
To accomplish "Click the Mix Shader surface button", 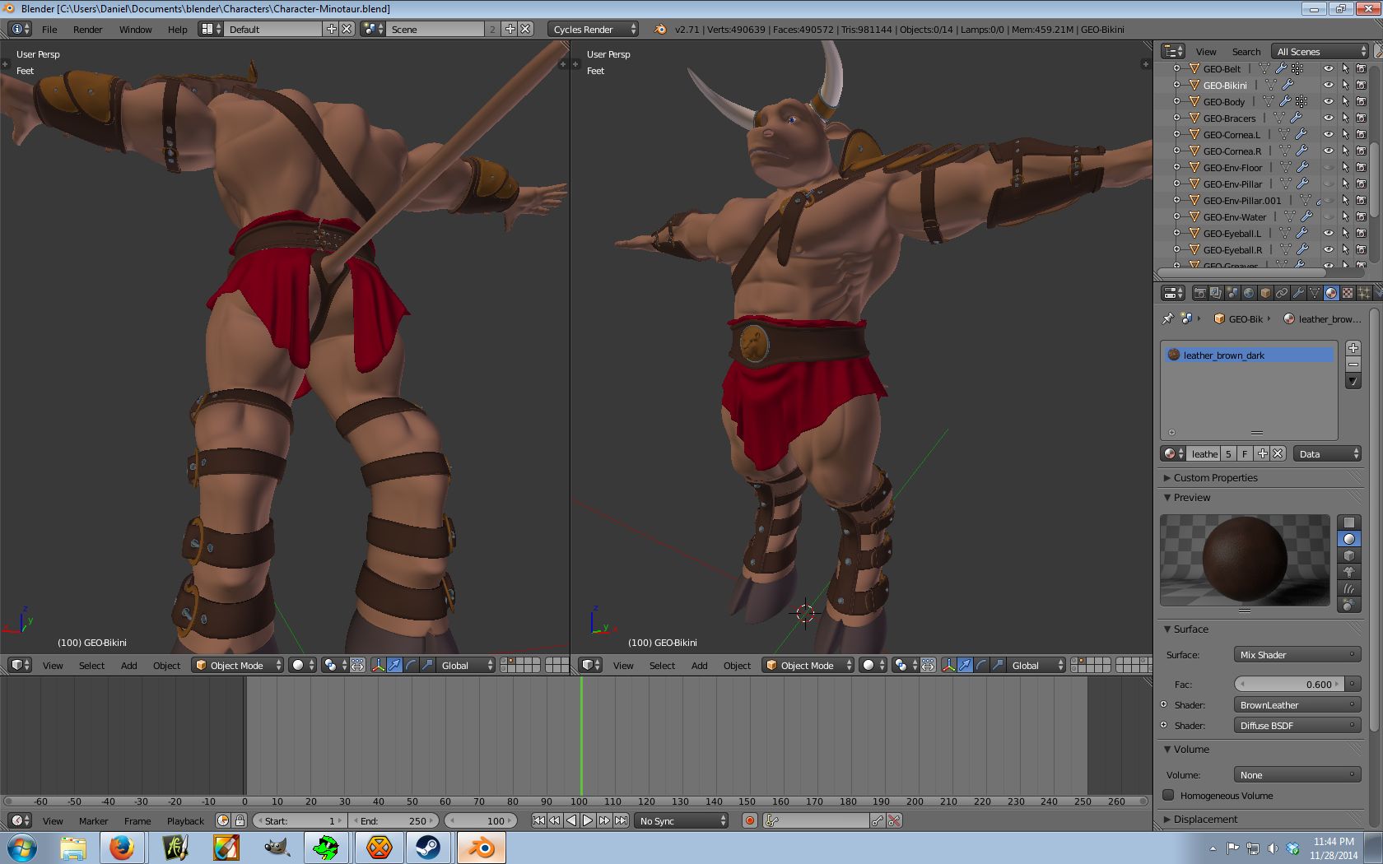I will tap(1296, 655).
